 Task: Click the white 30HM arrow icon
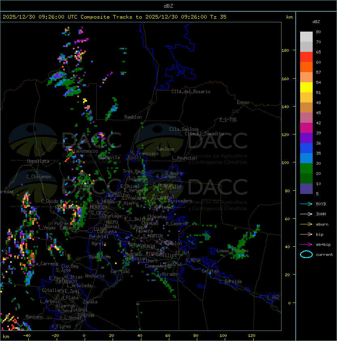pyautogui.click(x=306, y=214)
